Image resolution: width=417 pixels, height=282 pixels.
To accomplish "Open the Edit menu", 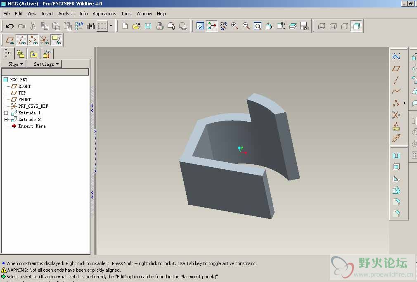I will point(18,14).
